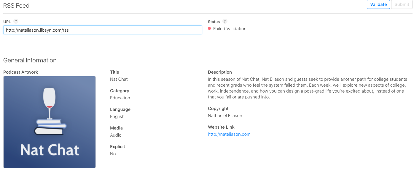The image size is (414, 178).
Task: Click the Nat Chat podcast artwork
Action: [x=50, y=122]
